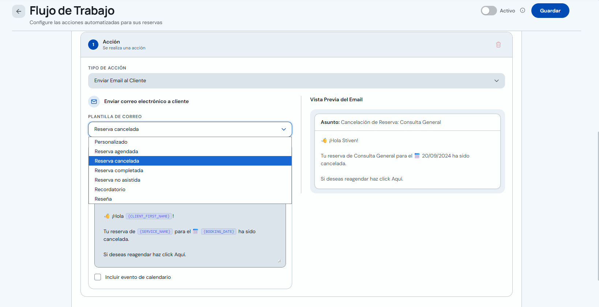This screenshot has height=307, width=599.
Task: Delete the action with the trash icon
Action: point(498,45)
